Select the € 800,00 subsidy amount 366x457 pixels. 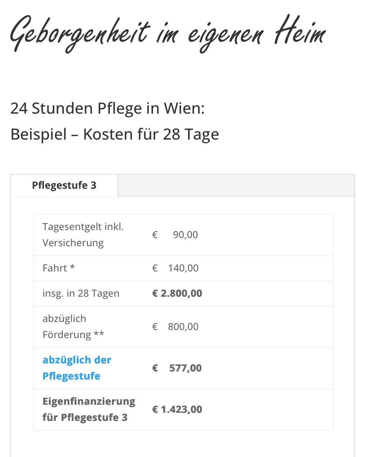(x=175, y=327)
